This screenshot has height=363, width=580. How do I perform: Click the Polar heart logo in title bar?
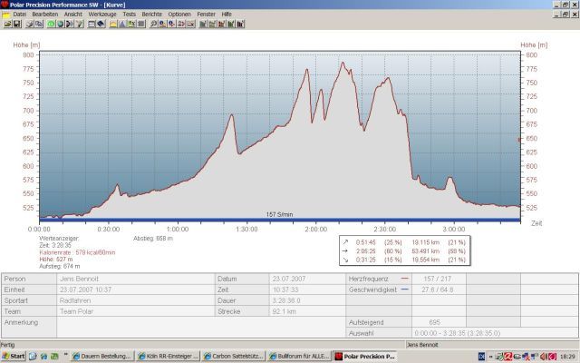(5, 5)
